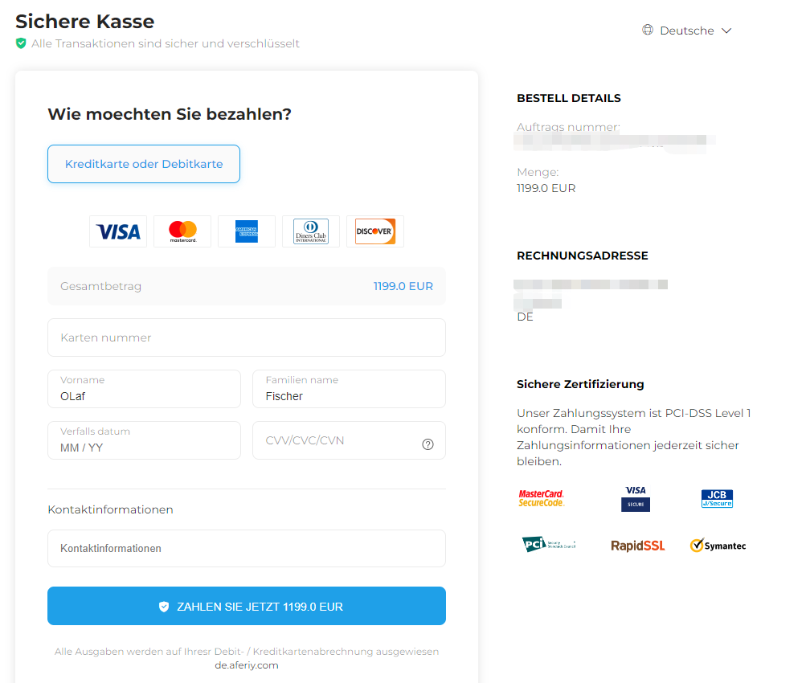Click the Symantec certification logo

[718, 546]
